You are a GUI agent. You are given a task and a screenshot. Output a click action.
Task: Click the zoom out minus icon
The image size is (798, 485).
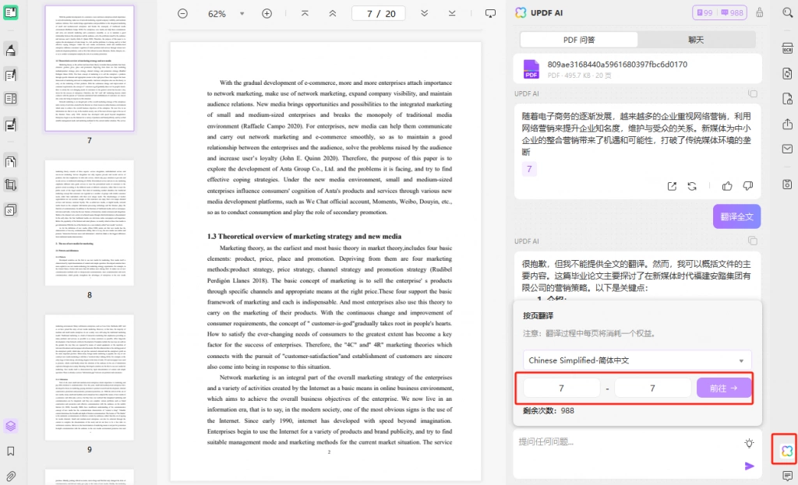[x=182, y=14]
